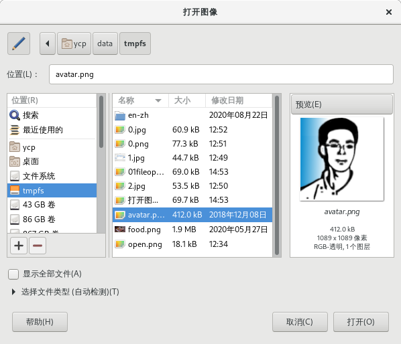Image resolution: width=401 pixels, height=344 pixels.
Task: Select the food.png file icon
Action: [119, 229]
